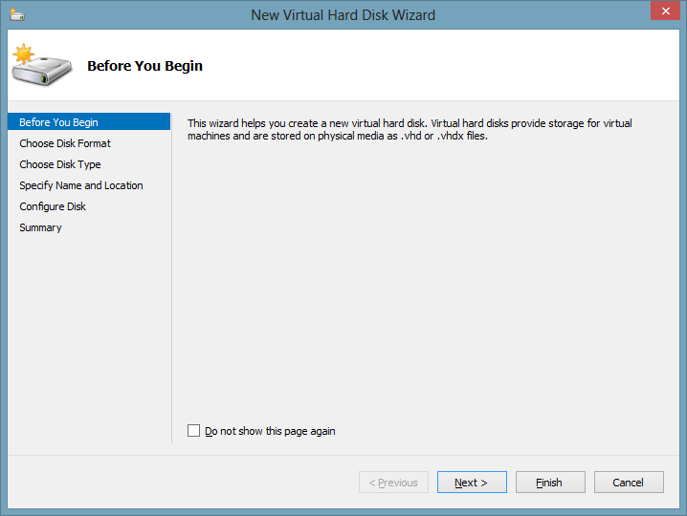Click the Before You Begin page heading

tap(145, 66)
